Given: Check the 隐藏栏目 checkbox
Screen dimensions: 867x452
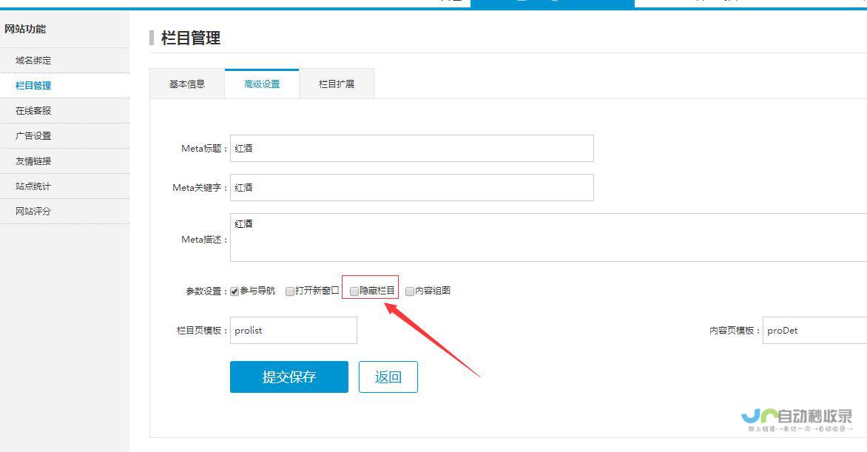Looking at the screenshot, I should (354, 291).
